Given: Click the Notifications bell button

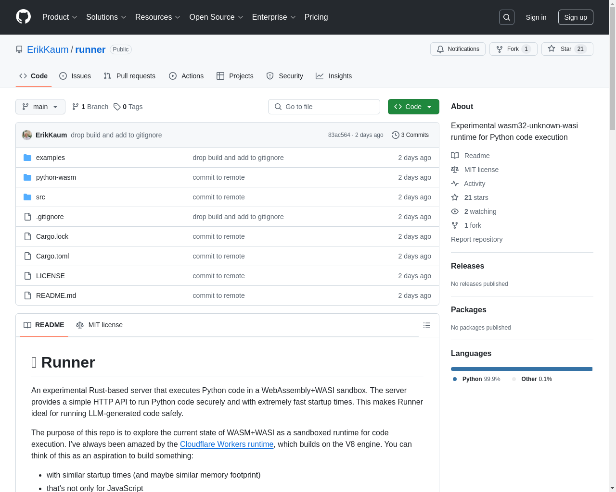Looking at the screenshot, I should (458, 49).
